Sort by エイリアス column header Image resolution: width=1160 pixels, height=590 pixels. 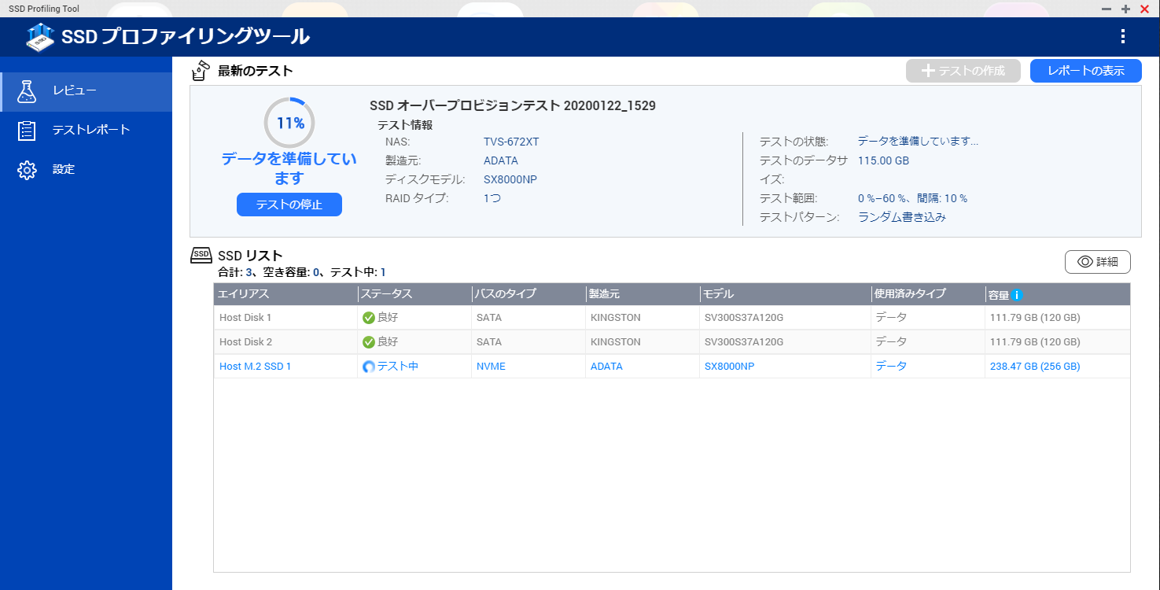[285, 294]
